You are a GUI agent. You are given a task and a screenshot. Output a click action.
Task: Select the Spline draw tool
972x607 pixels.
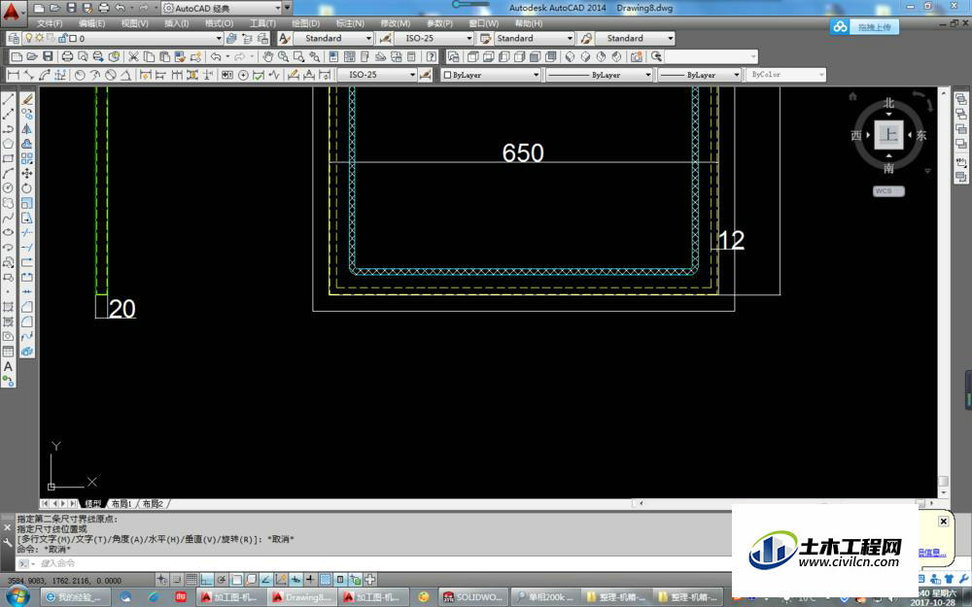[x=8, y=218]
